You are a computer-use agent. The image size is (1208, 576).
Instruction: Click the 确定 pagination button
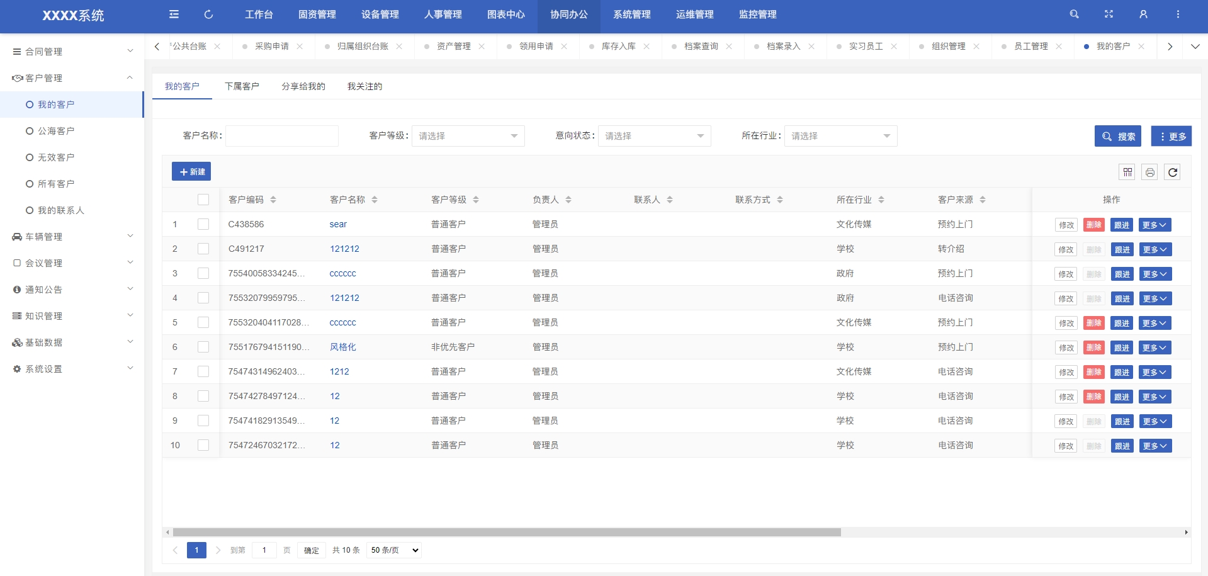[312, 550]
